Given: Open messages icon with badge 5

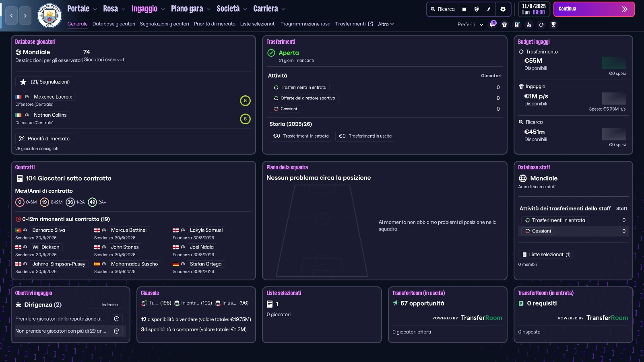Looking at the screenshot, I should click(492, 25).
